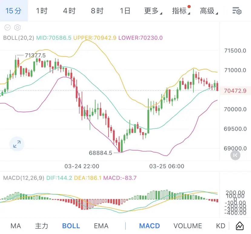The image size is (251, 234).
Task: Enable the MA overlay indicator
Action: [16, 226]
